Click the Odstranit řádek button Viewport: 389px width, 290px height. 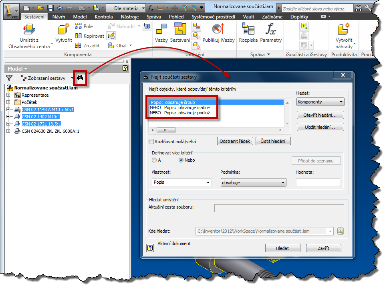(235, 141)
